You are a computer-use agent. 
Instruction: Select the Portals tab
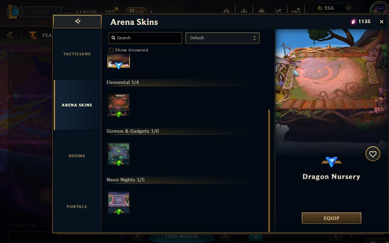tap(77, 207)
